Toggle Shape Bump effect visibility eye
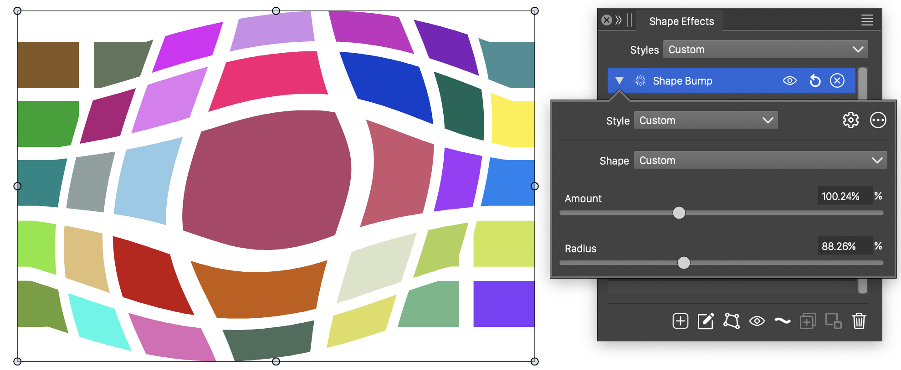Image resolution: width=901 pixels, height=370 pixels. (x=789, y=81)
